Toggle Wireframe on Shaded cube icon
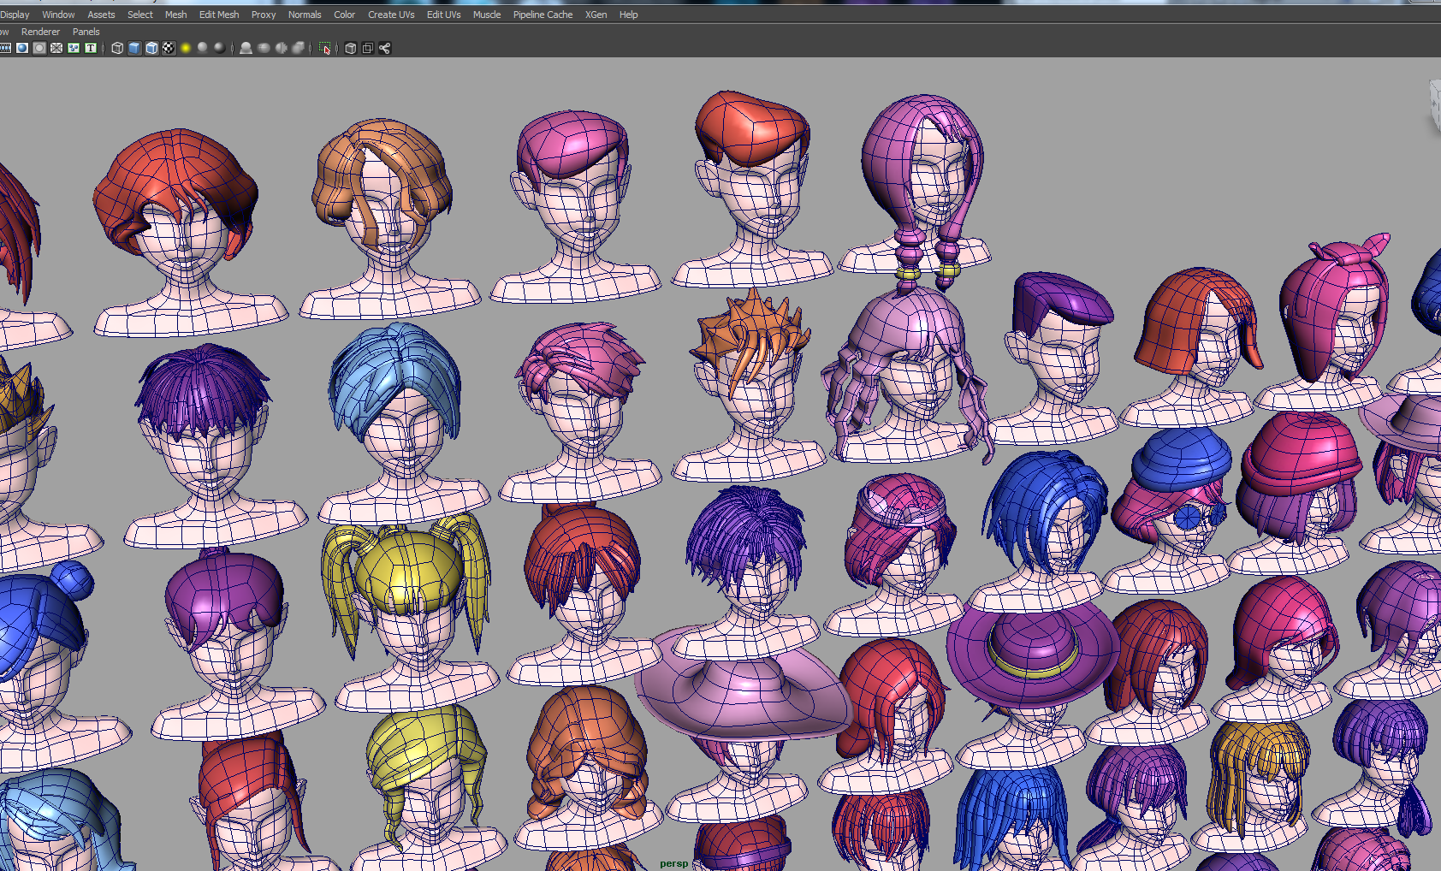1441x871 pixels. (151, 48)
